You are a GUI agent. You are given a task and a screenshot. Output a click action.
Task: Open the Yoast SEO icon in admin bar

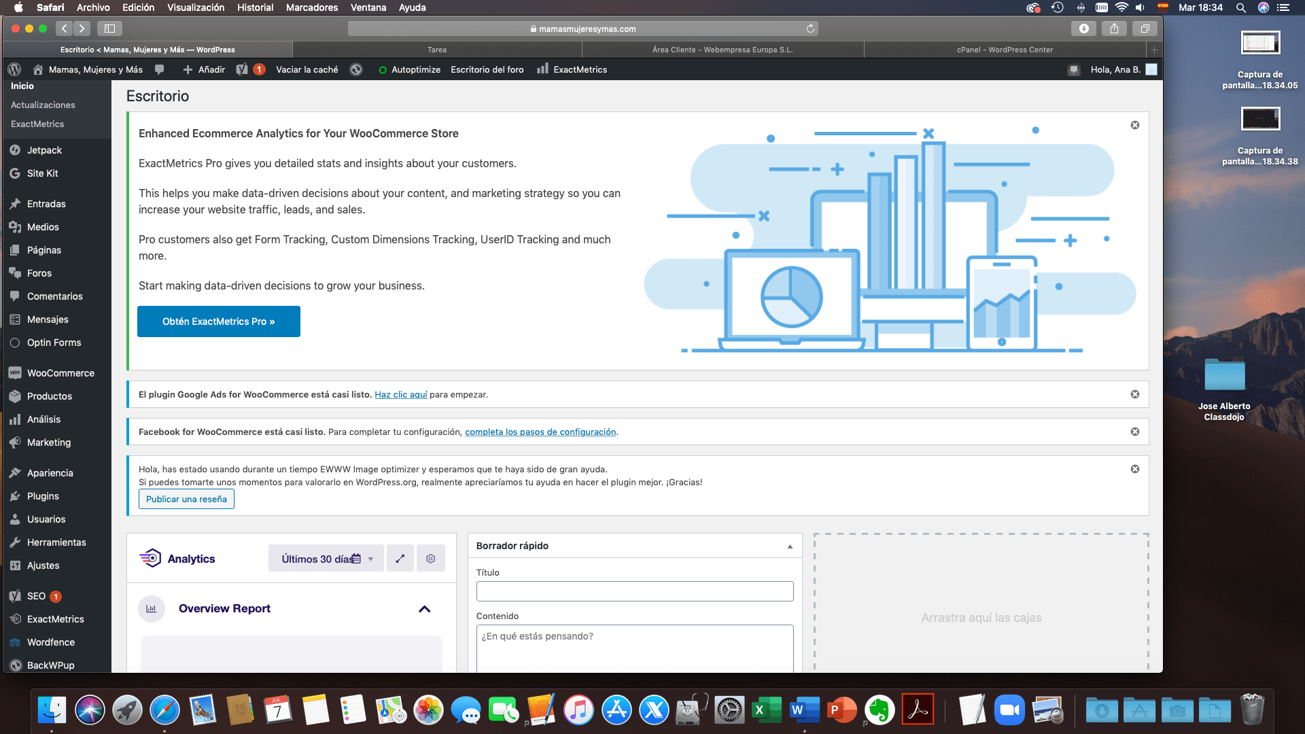242,69
